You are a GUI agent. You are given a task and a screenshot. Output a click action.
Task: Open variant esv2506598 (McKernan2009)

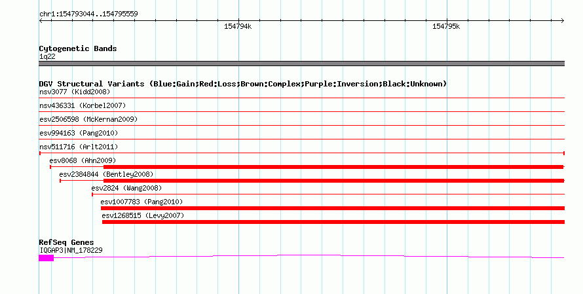click(88, 119)
